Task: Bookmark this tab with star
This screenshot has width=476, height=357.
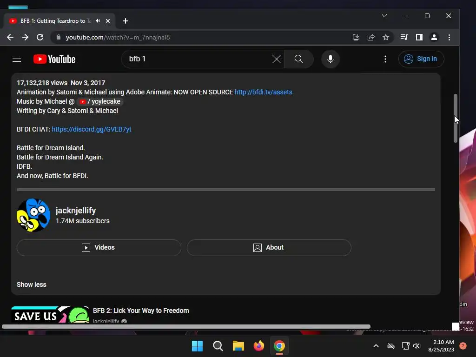Action: 385,37
